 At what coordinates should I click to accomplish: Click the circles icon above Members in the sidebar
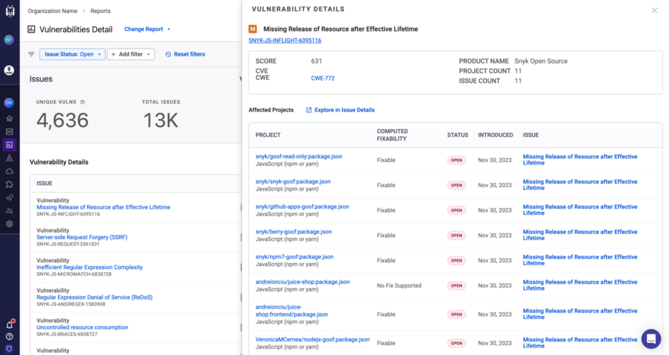[x=9, y=198]
